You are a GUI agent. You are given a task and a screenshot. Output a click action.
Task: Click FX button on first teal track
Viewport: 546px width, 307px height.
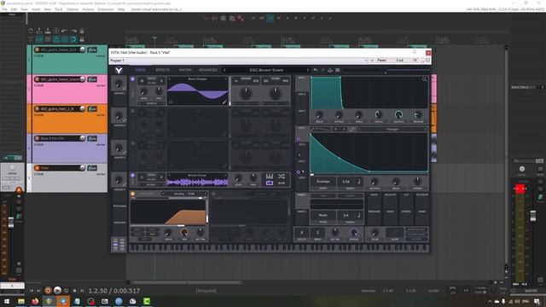click(x=92, y=49)
